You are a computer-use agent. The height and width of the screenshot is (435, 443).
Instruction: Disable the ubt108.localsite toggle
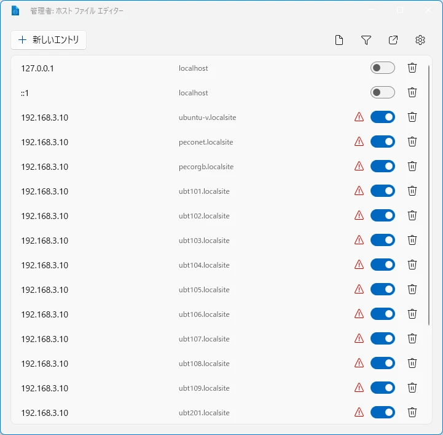(x=382, y=363)
